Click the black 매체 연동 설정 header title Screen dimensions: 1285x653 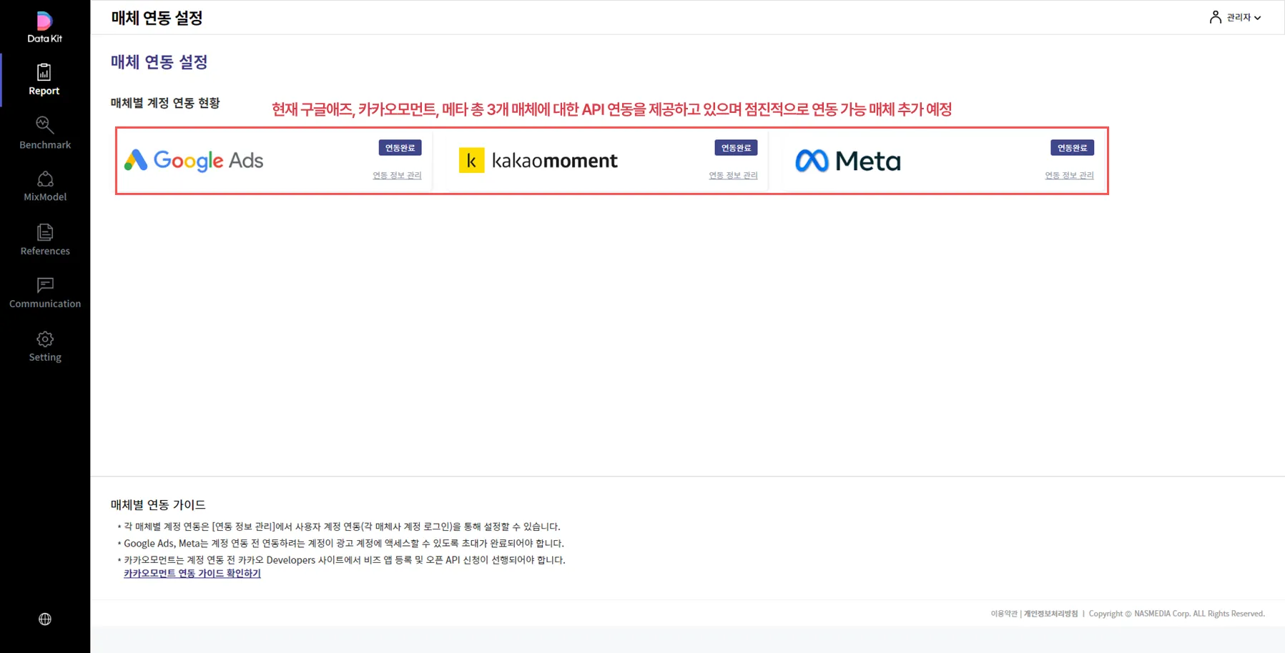[x=157, y=18]
